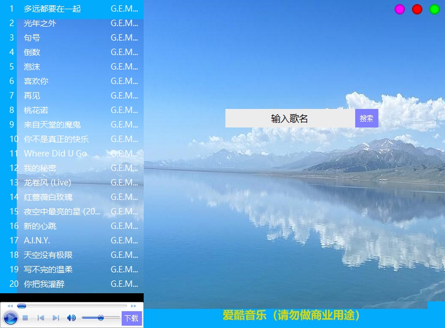Screen dimensions: 445x328
Task: Click the artist G.E.M... in row 20
Action: point(125,284)
